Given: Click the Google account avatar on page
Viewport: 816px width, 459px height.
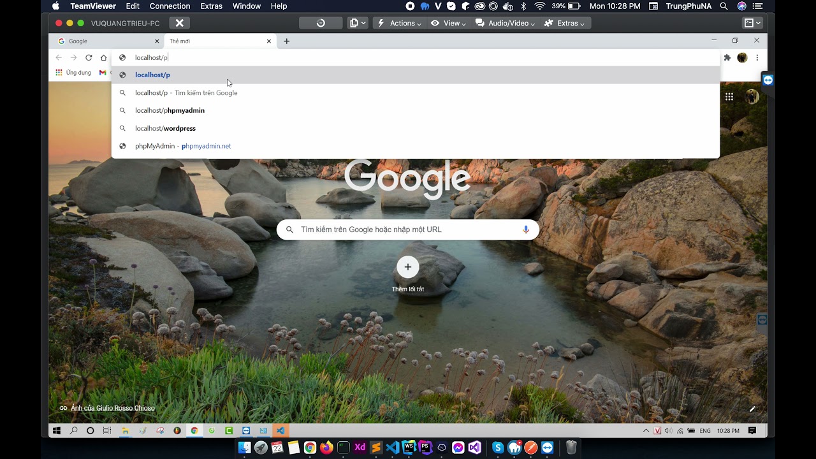Looking at the screenshot, I should (752, 97).
